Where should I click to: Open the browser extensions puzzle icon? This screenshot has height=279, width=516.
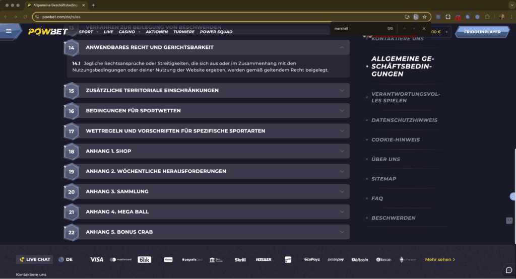coord(487,17)
